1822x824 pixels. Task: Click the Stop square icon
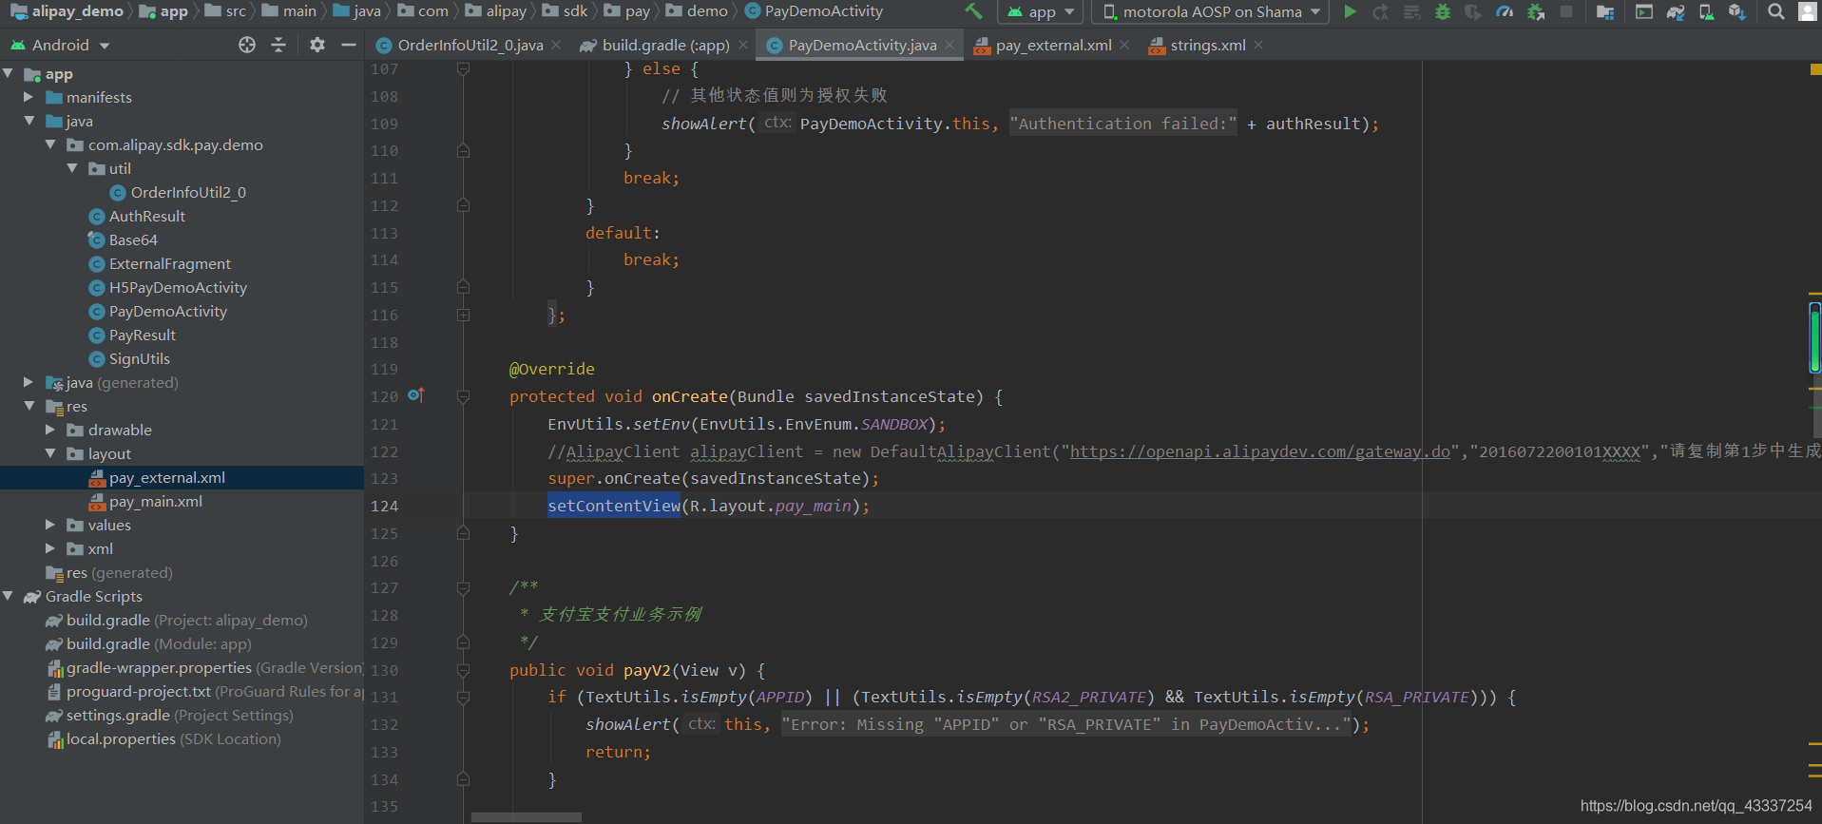pyautogui.click(x=1566, y=11)
